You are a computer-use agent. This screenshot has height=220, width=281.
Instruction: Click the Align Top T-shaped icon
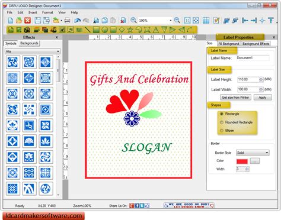tap(271, 20)
